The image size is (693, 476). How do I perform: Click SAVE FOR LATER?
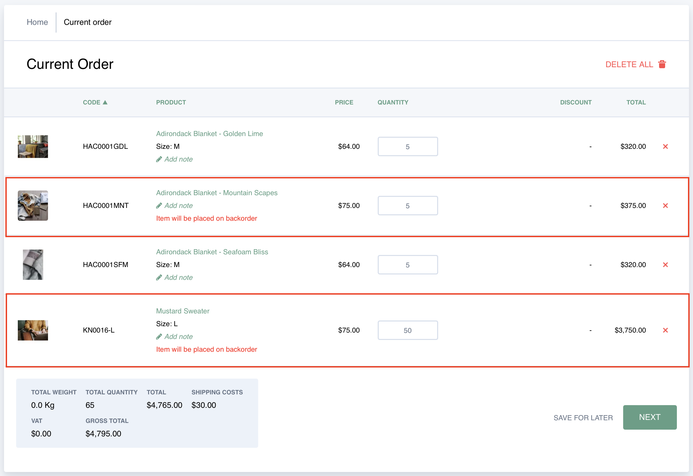[583, 418]
